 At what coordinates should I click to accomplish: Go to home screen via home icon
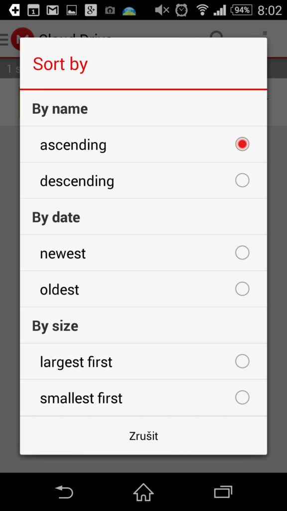click(143, 492)
